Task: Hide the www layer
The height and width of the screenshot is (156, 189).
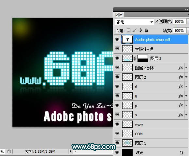Action: pyautogui.click(x=117, y=124)
